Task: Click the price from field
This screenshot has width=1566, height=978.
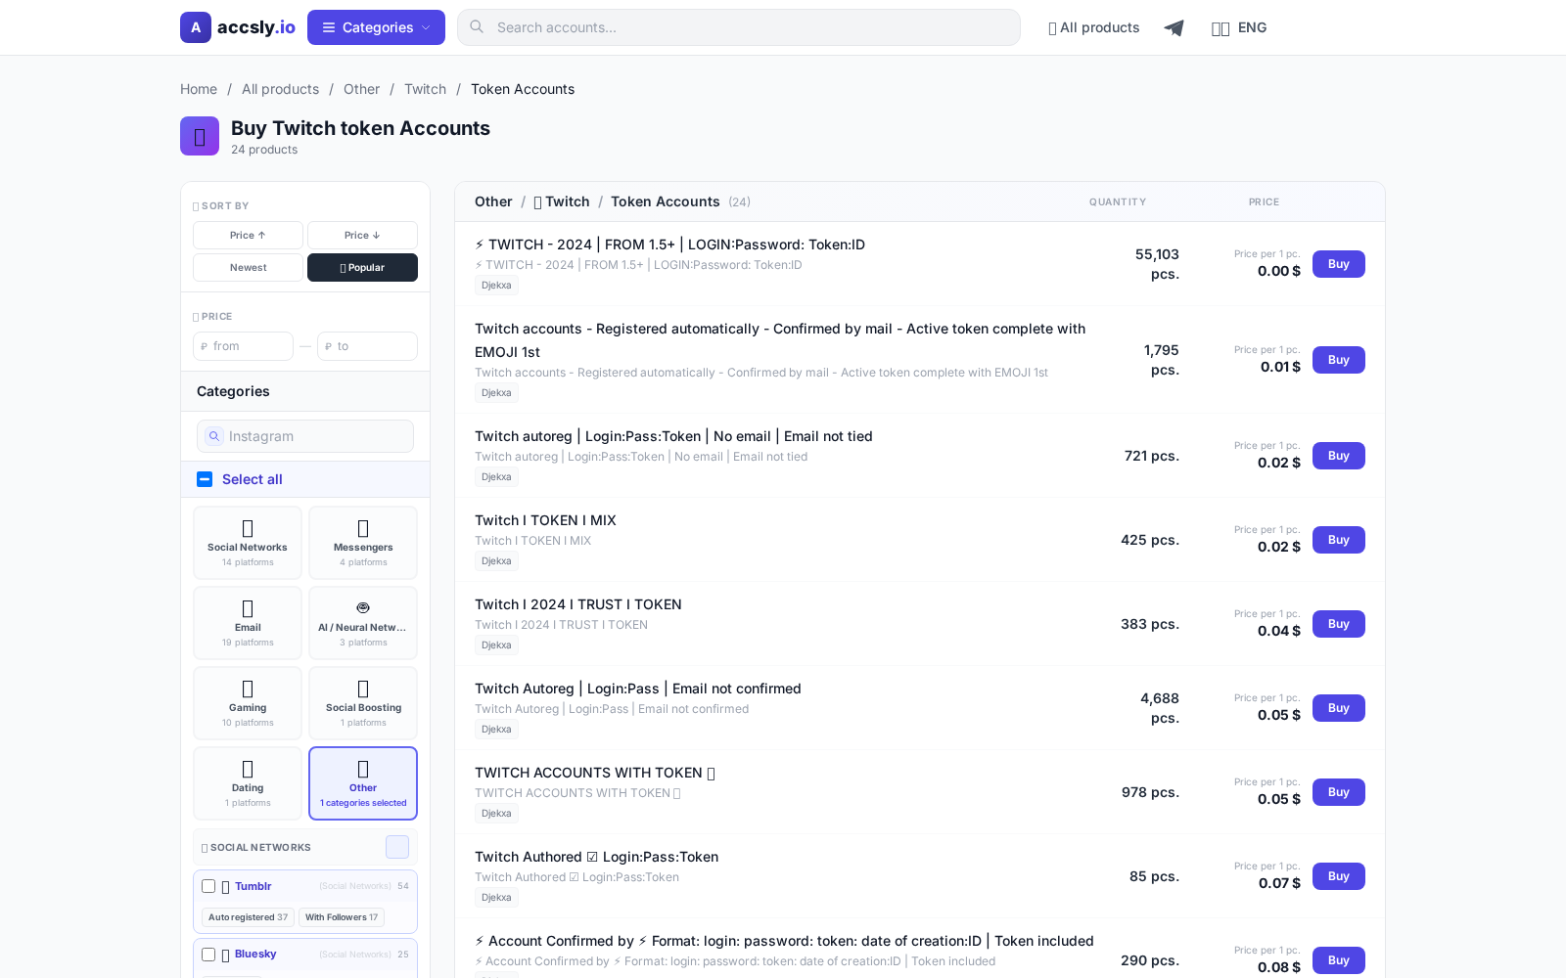Action: click(243, 346)
